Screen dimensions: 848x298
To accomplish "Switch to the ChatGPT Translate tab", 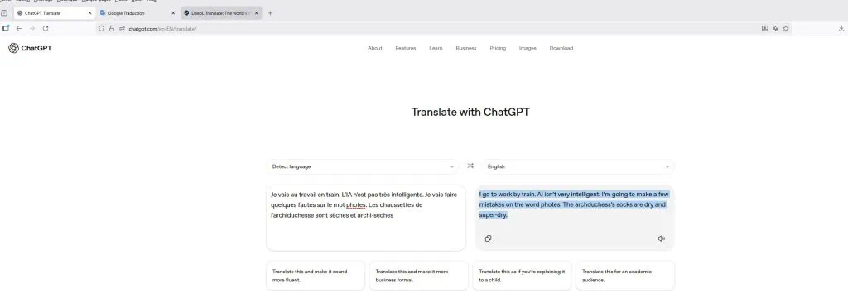I will coord(54,13).
